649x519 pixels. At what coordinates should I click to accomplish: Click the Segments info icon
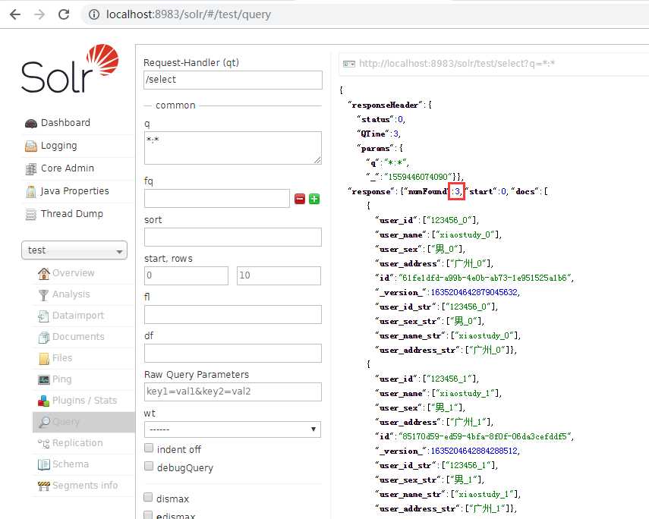click(43, 486)
